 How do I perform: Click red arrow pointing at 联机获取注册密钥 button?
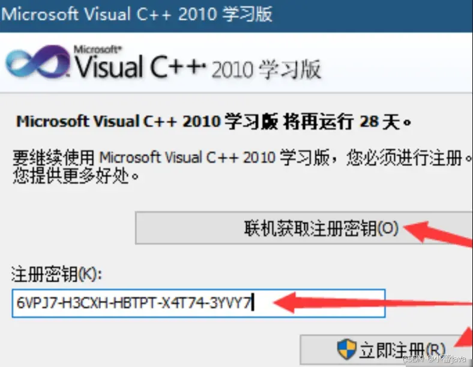coord(438,233)
